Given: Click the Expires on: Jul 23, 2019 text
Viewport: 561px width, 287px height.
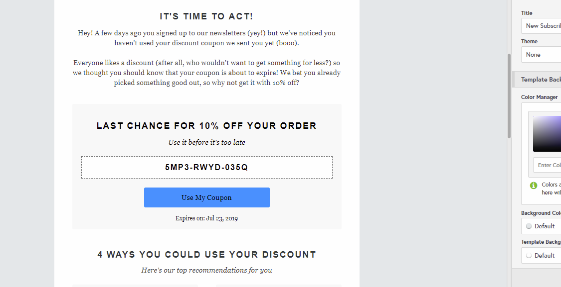Looking at the screenshot, I should click(207, 218).
